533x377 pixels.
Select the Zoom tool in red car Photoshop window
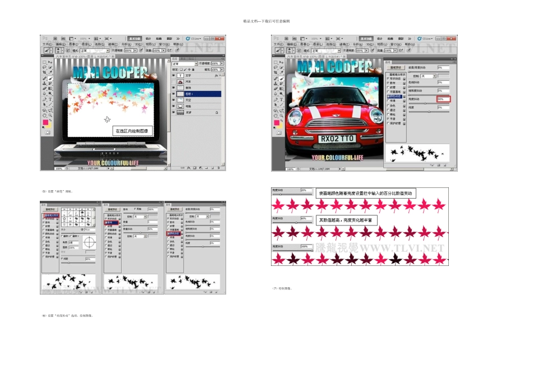pyautogui.click(x=282, y=116)
